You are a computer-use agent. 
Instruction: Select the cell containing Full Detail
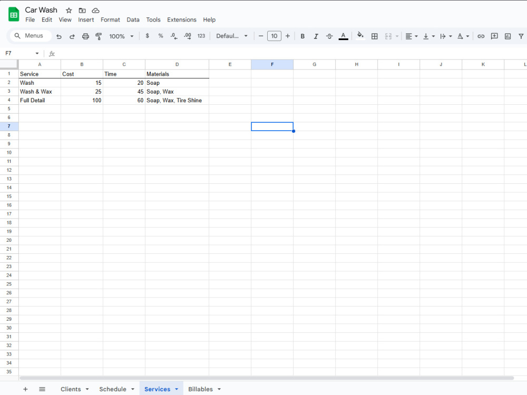(x=40, y=101)
